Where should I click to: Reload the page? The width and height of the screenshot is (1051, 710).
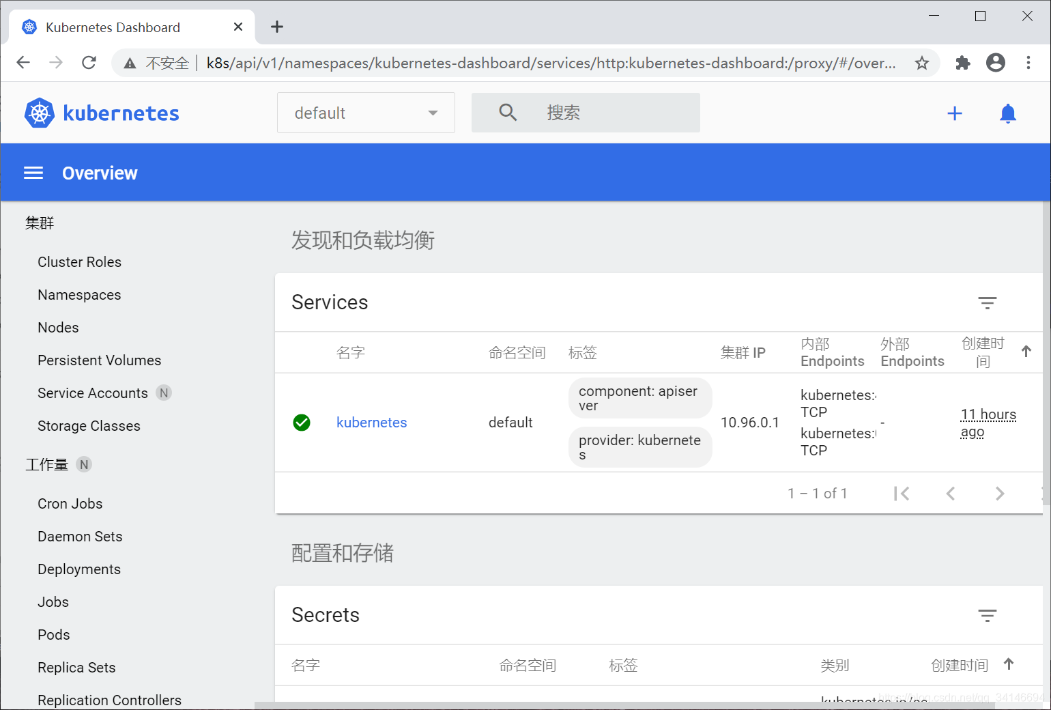[x=89, y=63]
